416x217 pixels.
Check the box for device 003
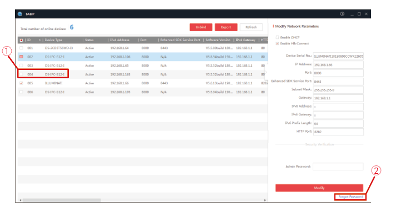[x=21, y=65]
